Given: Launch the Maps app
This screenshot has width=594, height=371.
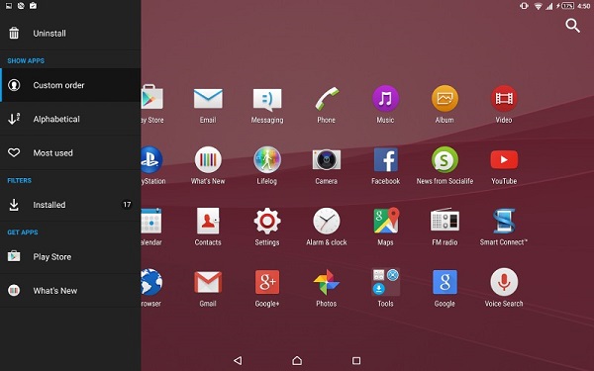Looking at the screenshot, I should coord(385,228).
